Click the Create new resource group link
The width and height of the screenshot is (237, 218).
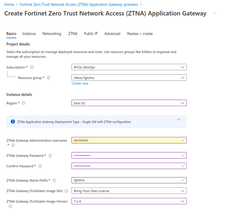click(x=80, y=83)
